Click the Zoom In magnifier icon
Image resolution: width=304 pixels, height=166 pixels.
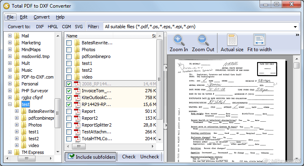coord(179,40)
